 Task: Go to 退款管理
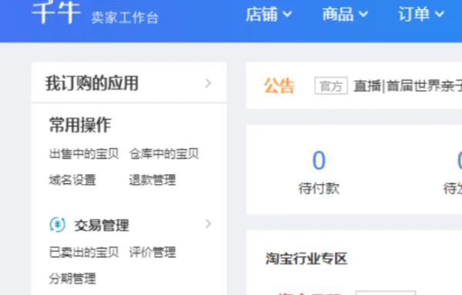[152, 179]
